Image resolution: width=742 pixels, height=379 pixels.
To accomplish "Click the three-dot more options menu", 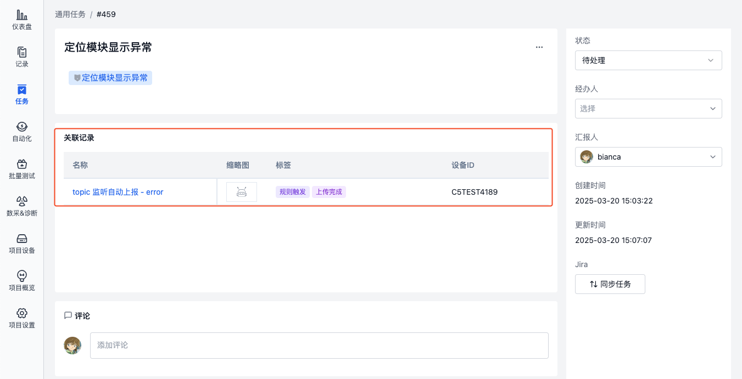I will [x=539, y=47].
